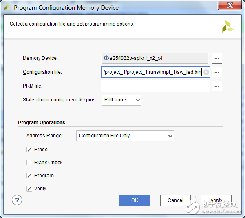Viewport: 245px width, 218px height.
Task: Enable the Blank Check checkbox
Action: pyautogui.click(x=29, y=163)
